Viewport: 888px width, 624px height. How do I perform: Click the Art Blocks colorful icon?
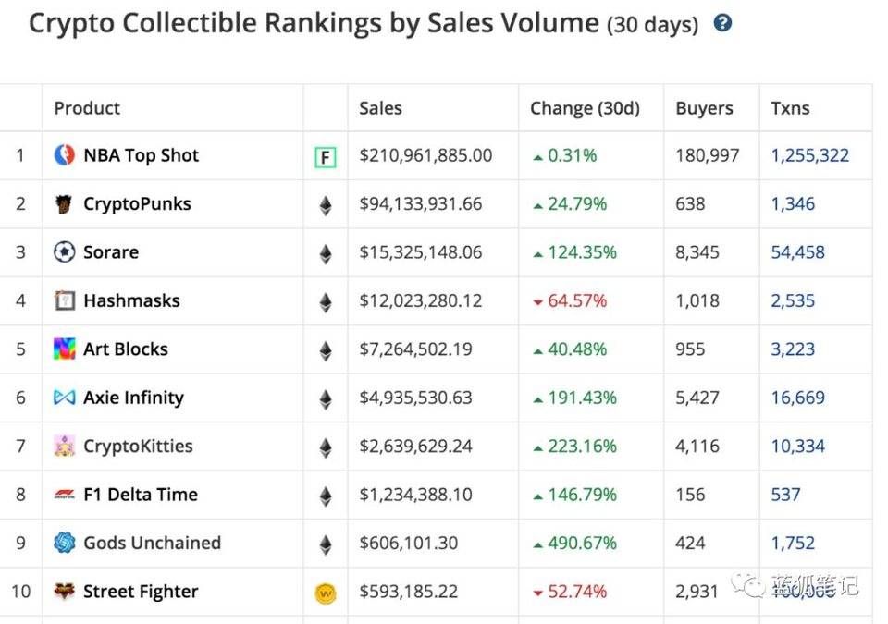point(64,349)
